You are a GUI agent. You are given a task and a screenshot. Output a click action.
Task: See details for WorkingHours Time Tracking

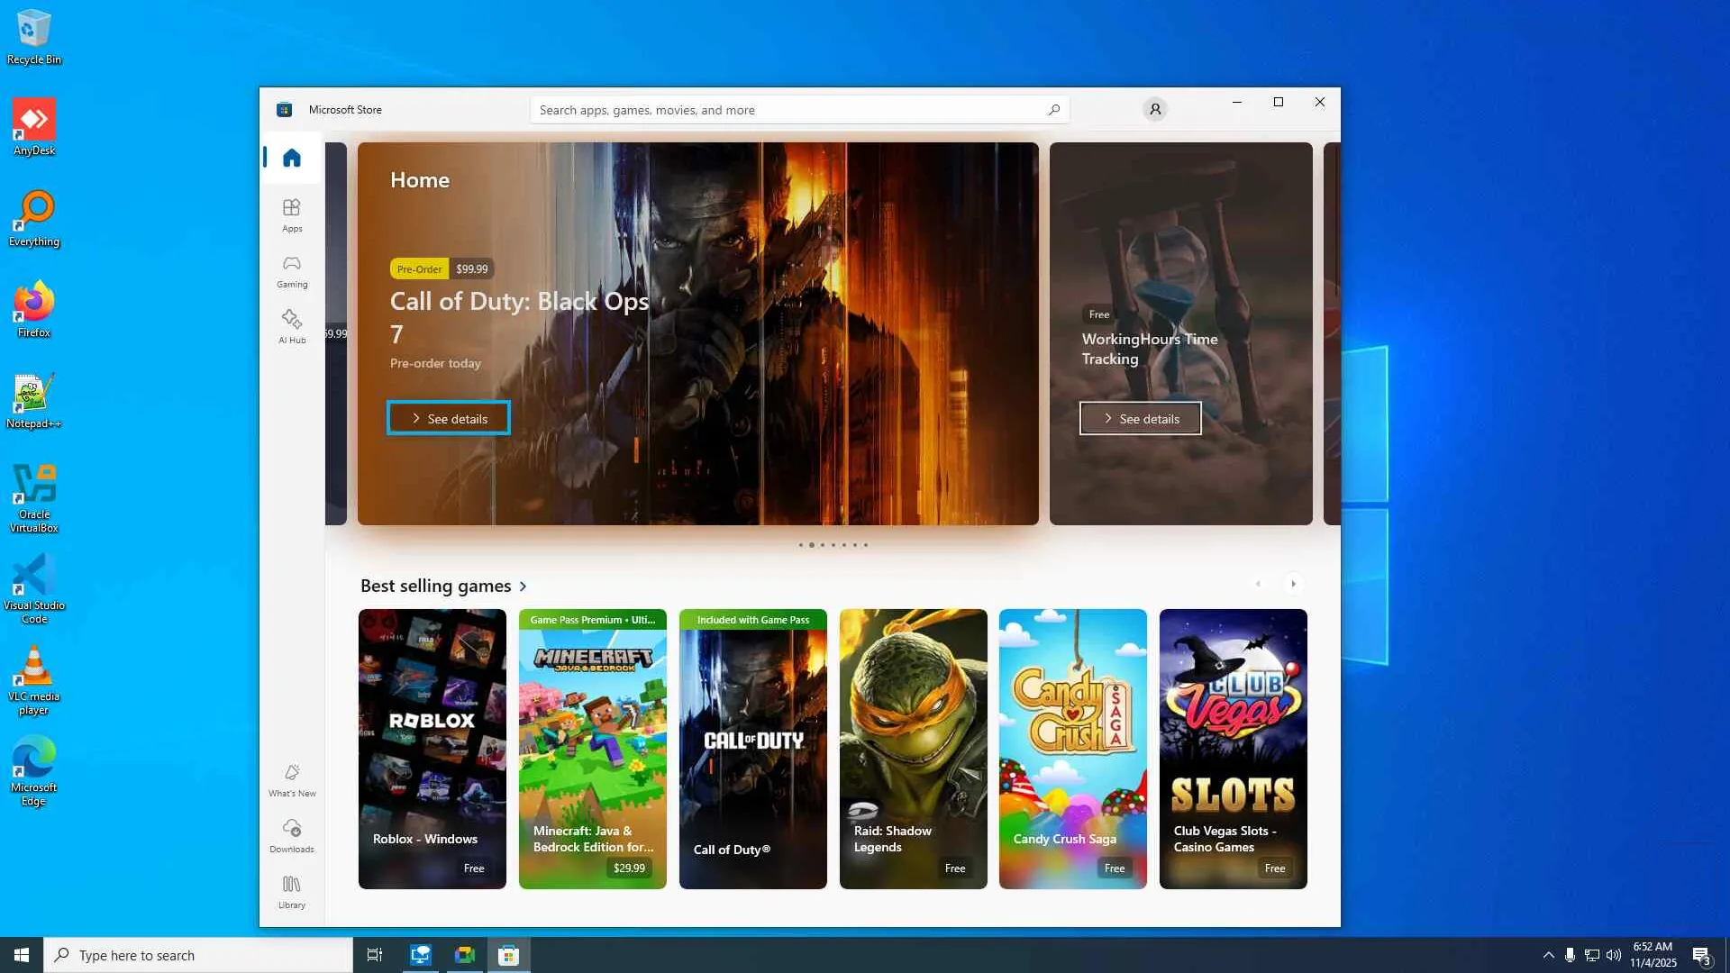(x=1140, y=419)
